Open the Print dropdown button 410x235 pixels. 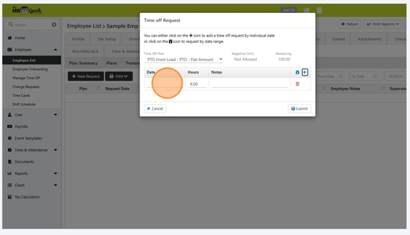click(x=119, y=76)
